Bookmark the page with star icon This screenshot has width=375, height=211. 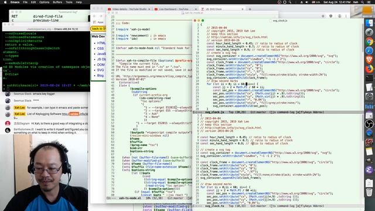[323, 16]
